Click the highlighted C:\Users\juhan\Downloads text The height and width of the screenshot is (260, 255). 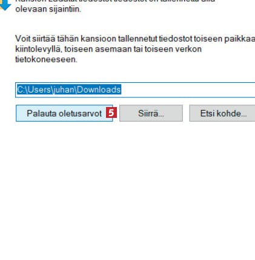[x=69, y=89]
